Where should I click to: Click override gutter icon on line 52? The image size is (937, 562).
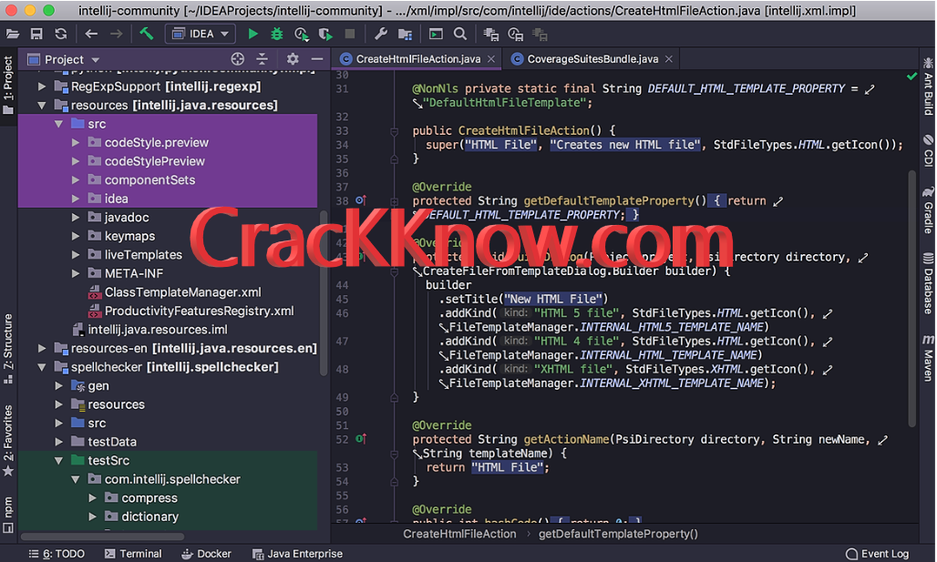(360, 439)
